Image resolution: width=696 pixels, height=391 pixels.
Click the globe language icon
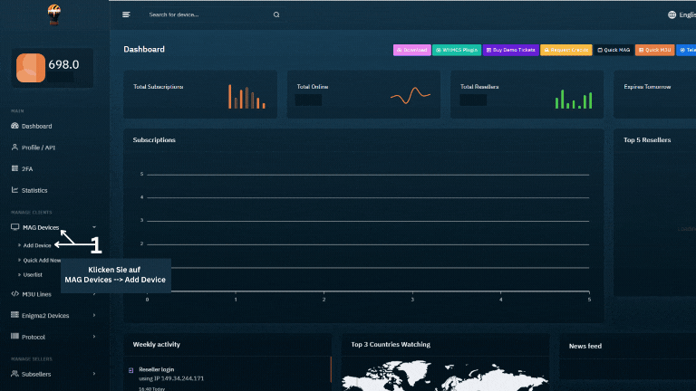(672, 14)
